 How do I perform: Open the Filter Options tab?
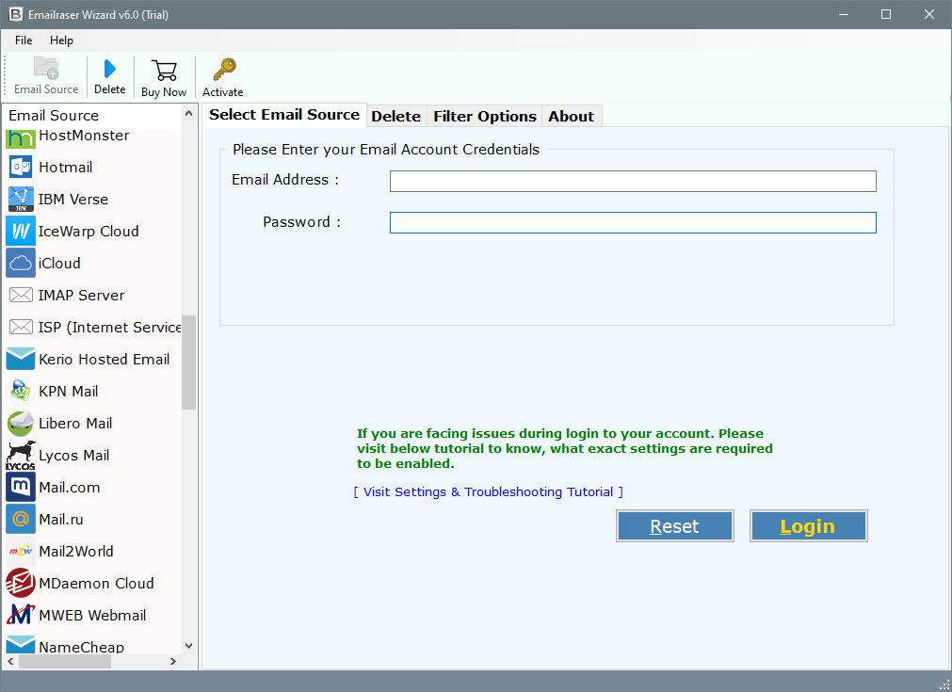(485, 116)
